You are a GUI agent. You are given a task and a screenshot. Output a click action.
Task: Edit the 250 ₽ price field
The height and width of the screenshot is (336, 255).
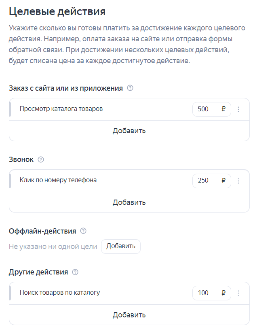tap(206, 181)
